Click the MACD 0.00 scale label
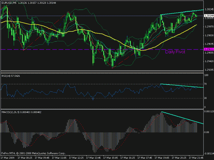The width and height of the screenshot is (214, 160). click(206, 132)
